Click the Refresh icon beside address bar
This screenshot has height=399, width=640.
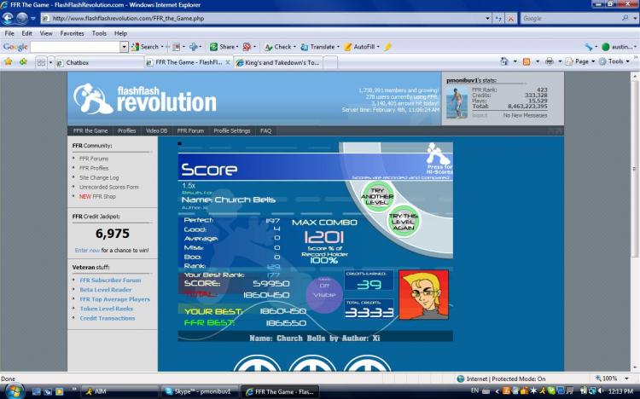498,19
